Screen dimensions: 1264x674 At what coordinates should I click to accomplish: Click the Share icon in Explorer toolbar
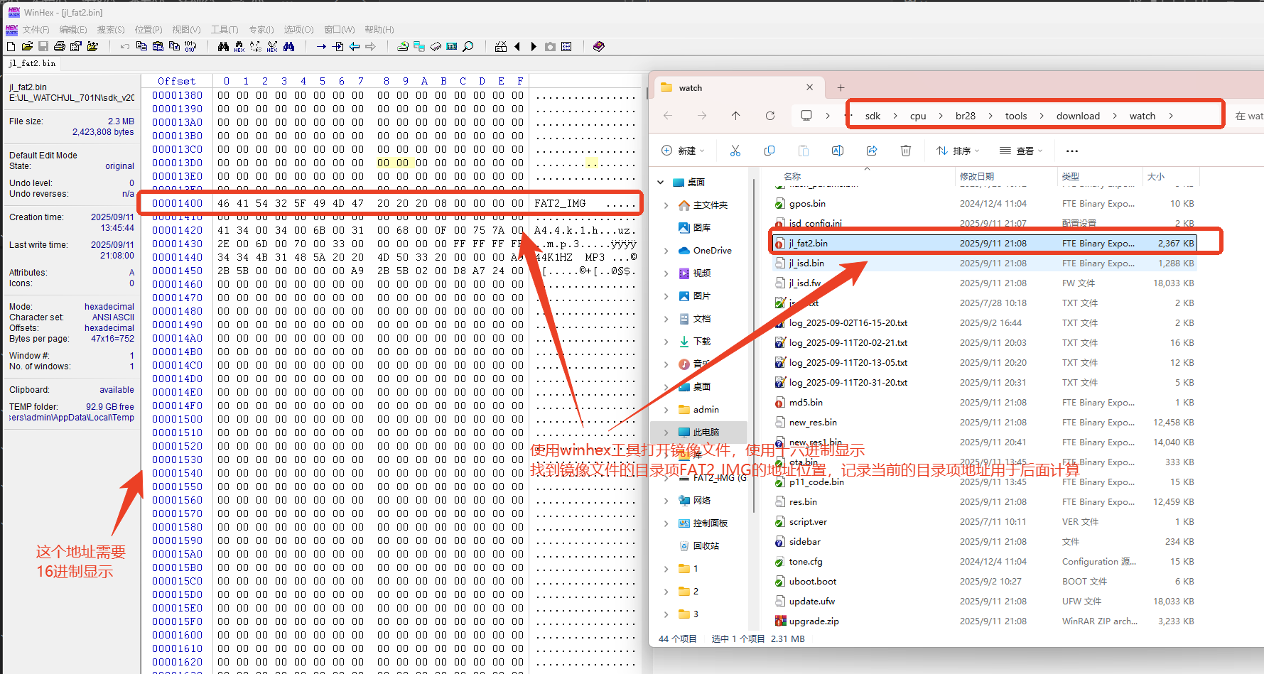pos(872,151)
